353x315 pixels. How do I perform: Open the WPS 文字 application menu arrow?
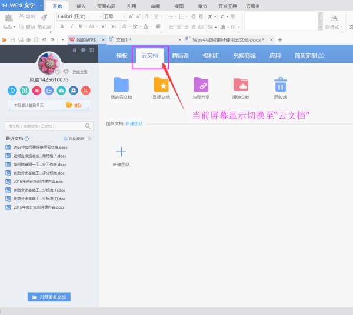pos(41,5)
